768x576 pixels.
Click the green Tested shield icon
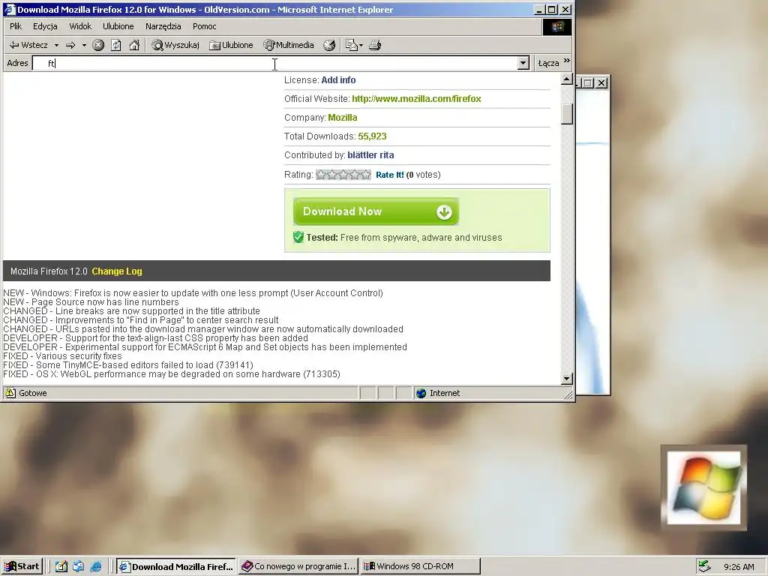(x=298, y=238)
